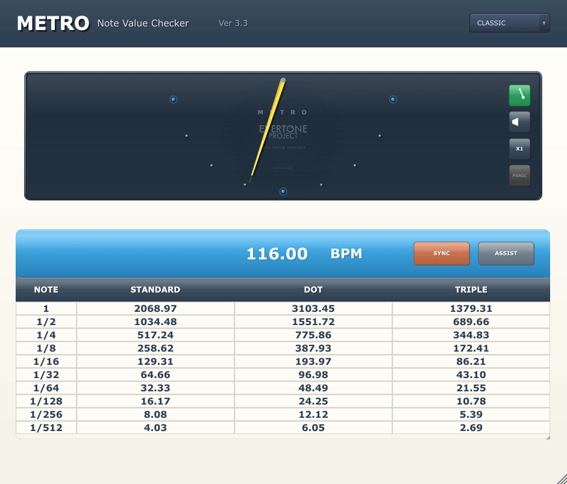Open the CLASSIC theme dropdown
The image size is (567, 484).
[509, 23]
